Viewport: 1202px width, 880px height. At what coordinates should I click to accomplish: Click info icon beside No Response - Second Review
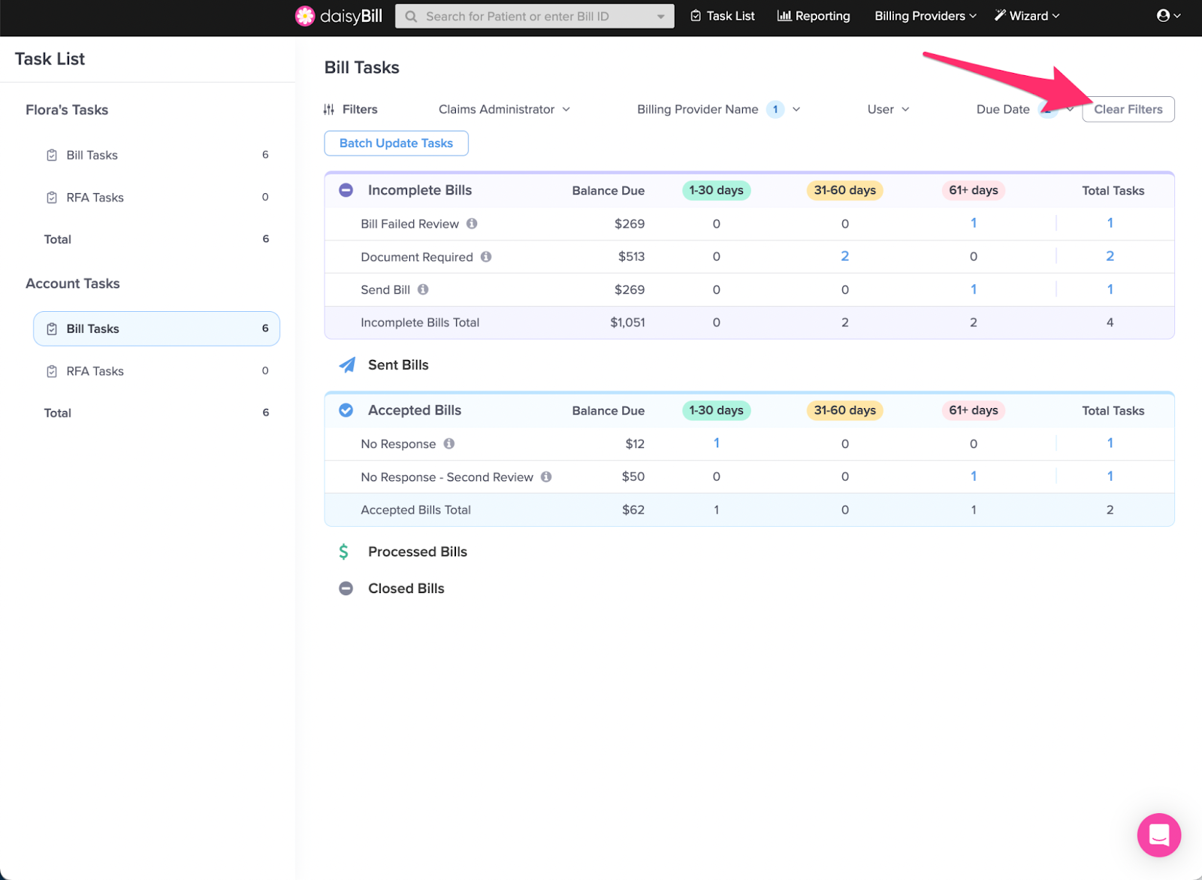pyautogui.click(x=546, y=476)
